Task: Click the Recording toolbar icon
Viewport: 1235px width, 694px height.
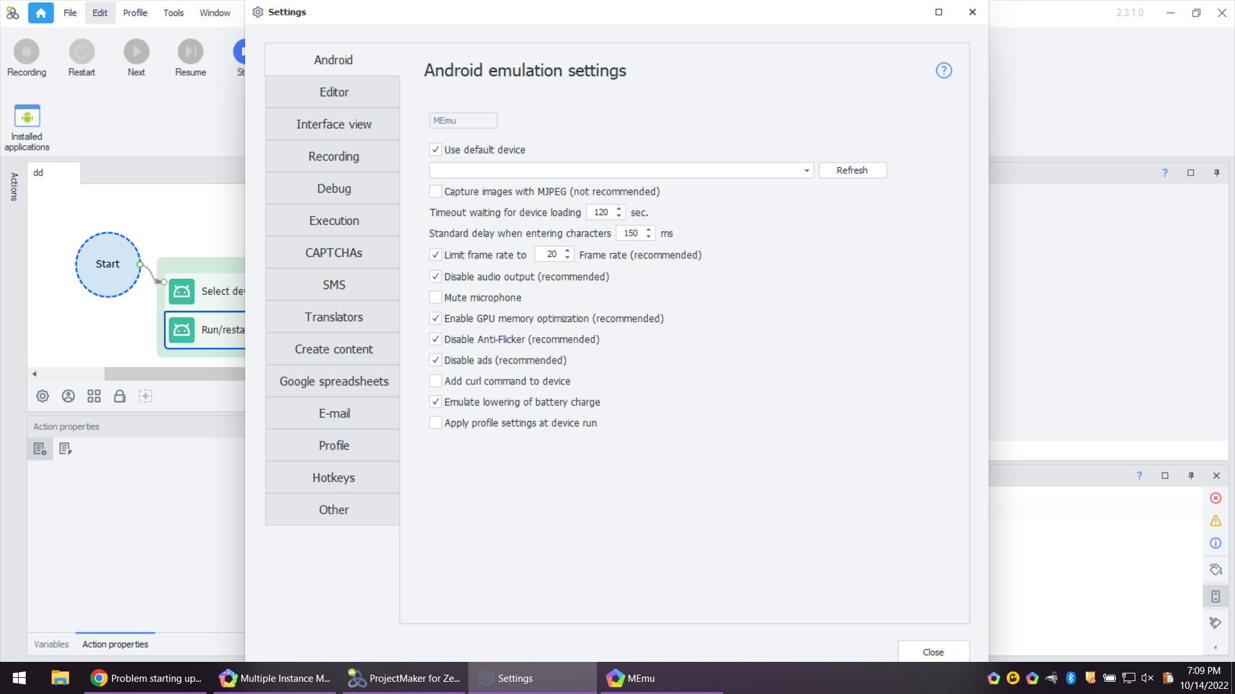Action: [x=26, y=52]
